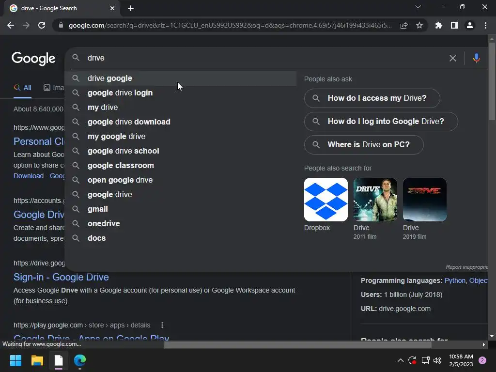Open the share this page icon
496x372 pixels.
[x=404, y=25]
